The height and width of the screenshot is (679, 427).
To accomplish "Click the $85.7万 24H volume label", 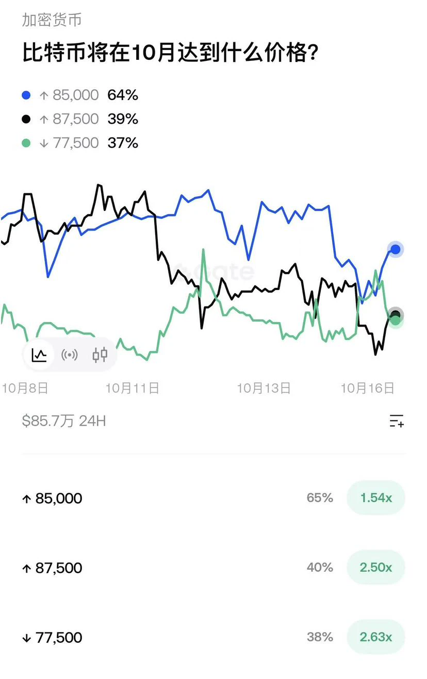I will point(64,421).
